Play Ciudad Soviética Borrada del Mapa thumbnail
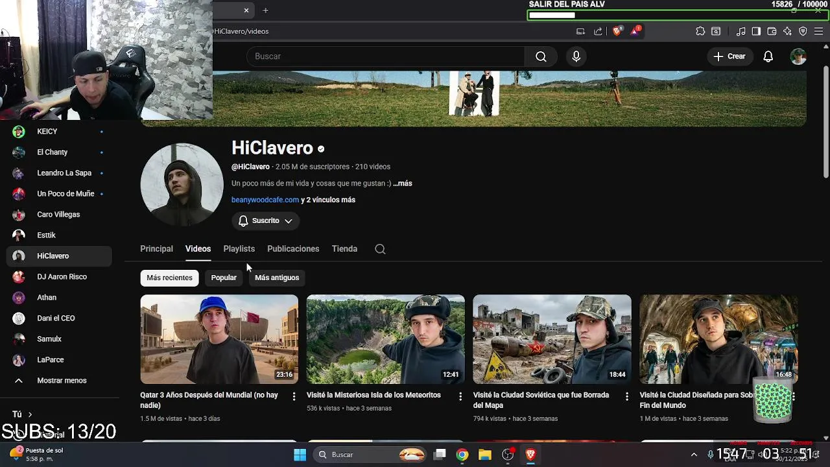The image size is (830, 467). (x=552, y=339)
